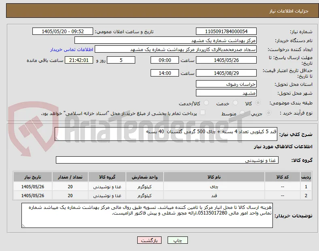Click the چاپ print button
This screenshot has height=251, width=319.
178,240
